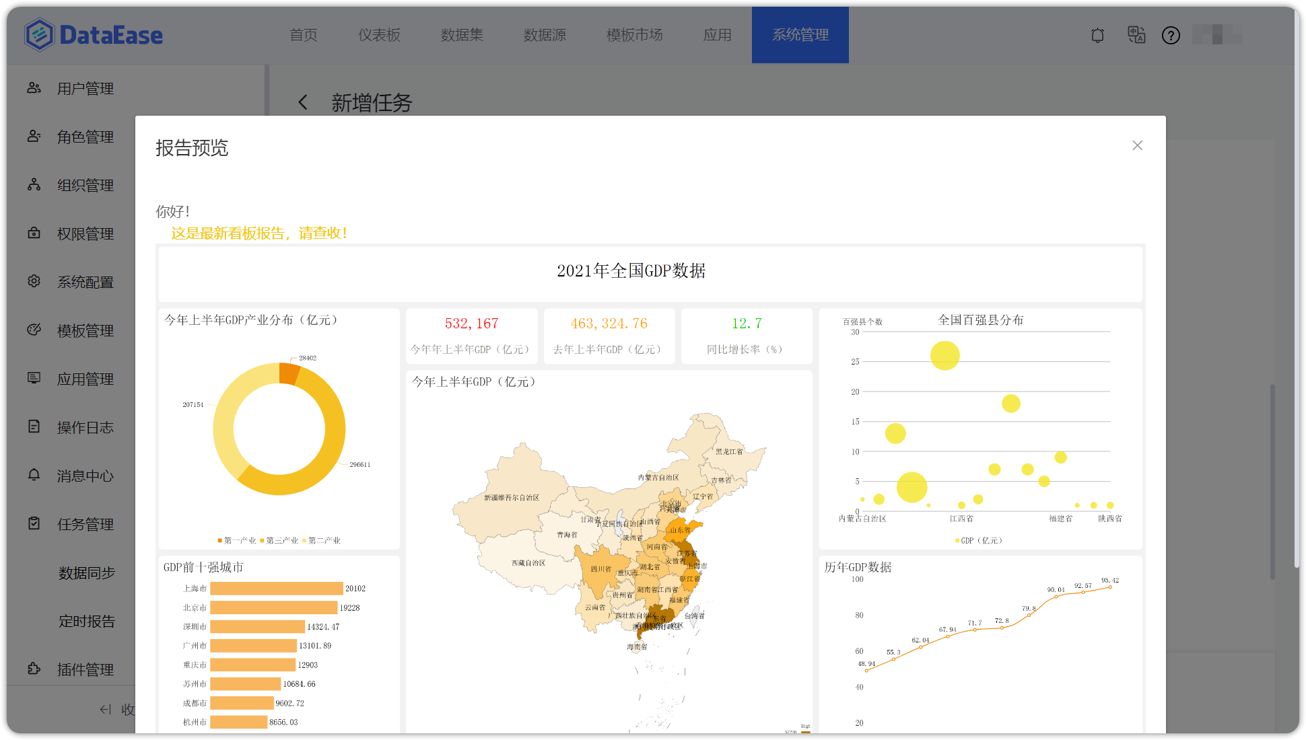
Task: Open the 数据集 tab
Action: click(462, 35)
